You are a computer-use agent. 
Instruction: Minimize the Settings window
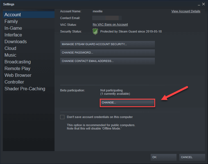(x=199, y=4)
